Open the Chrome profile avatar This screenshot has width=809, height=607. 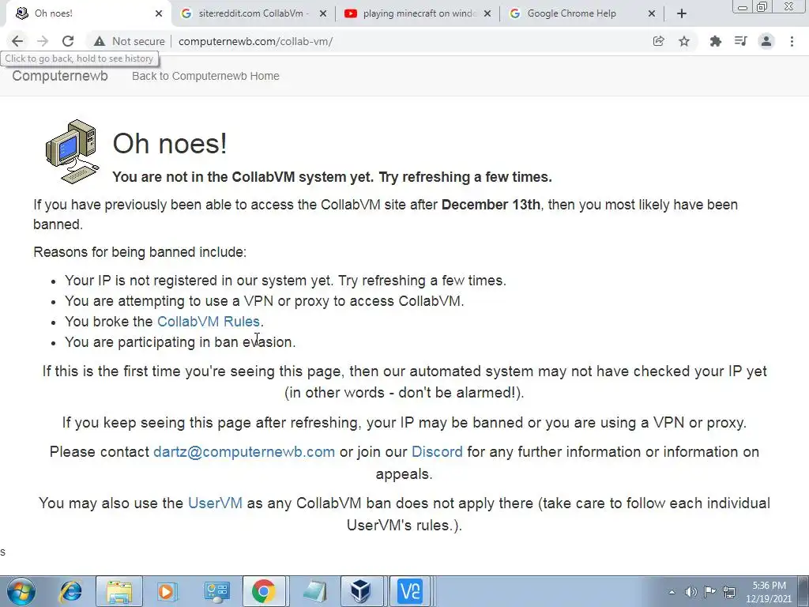766,41
